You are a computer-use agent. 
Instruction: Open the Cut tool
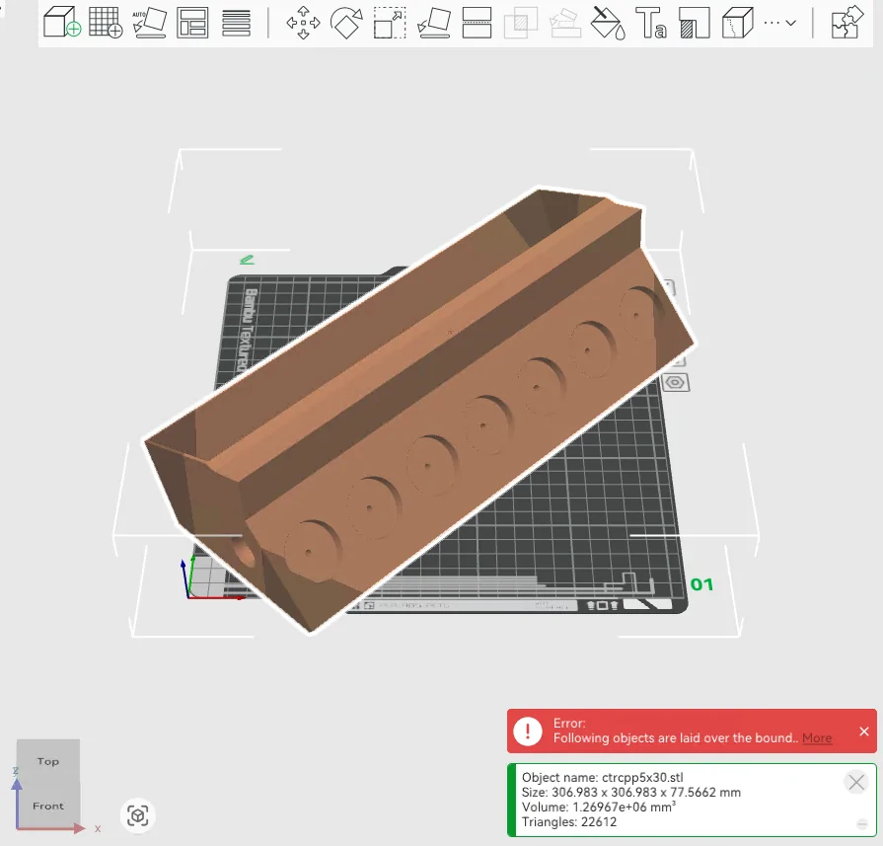pos(477,23)
